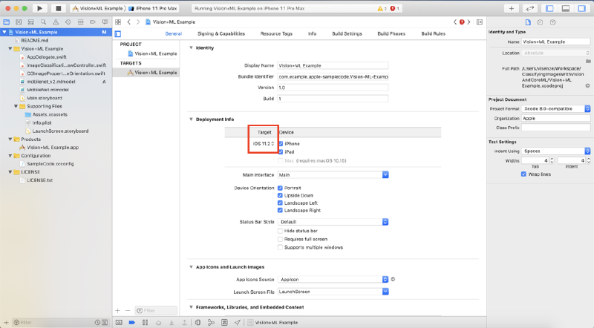Screen dimensions: 594x328
Task: Open the Project navigator folder icon
Action: point(7,22)
